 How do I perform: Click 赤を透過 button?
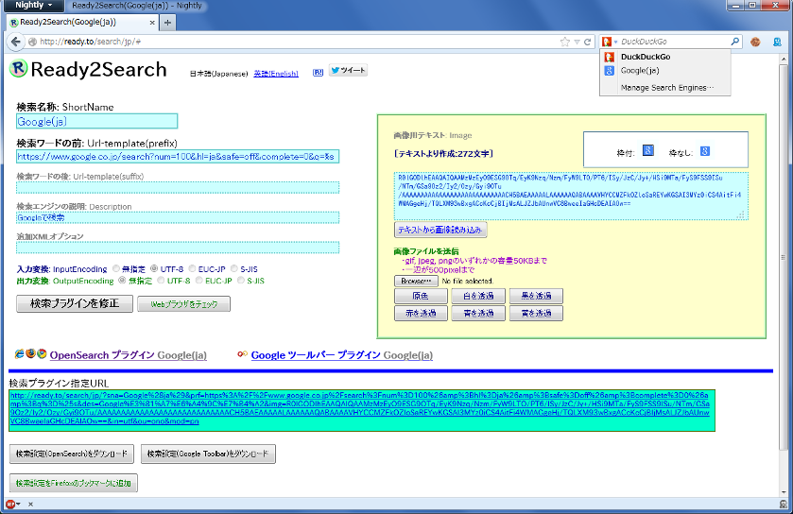tap(421, 314)
